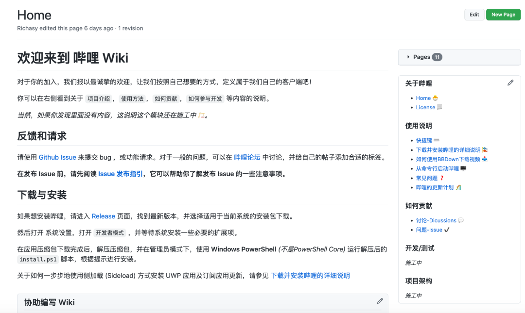
Task: Click the 使用说明 sidebar heading
Action: point(419,126)
